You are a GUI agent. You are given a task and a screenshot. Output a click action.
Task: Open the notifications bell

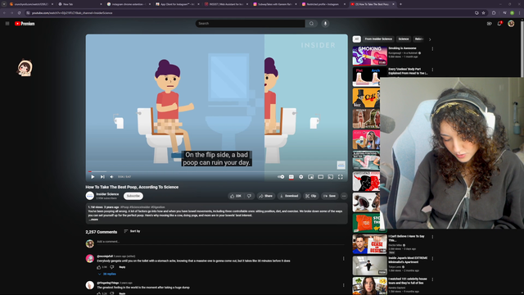pyautogui.click(x=499, y=24)
